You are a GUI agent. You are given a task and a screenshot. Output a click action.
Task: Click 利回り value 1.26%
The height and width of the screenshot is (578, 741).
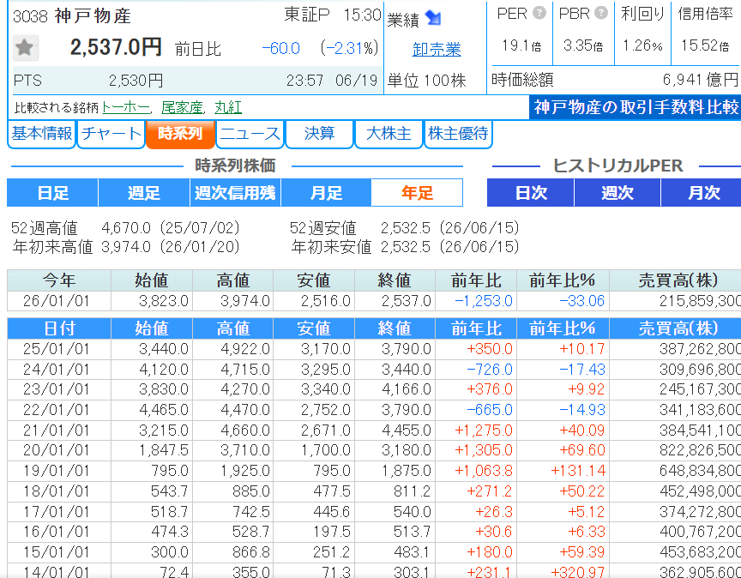click(642, 45)
